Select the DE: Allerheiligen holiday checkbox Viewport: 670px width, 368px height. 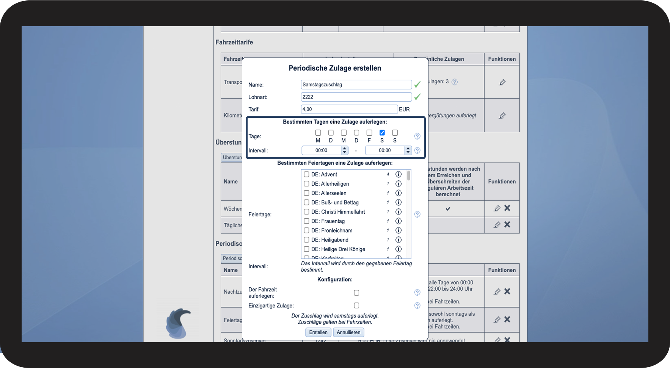point(306,184)
